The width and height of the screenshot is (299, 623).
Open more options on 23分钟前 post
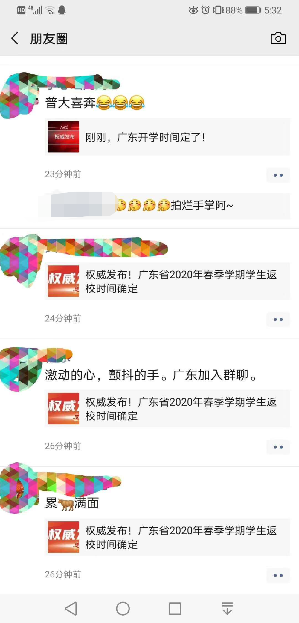(278, 175)
